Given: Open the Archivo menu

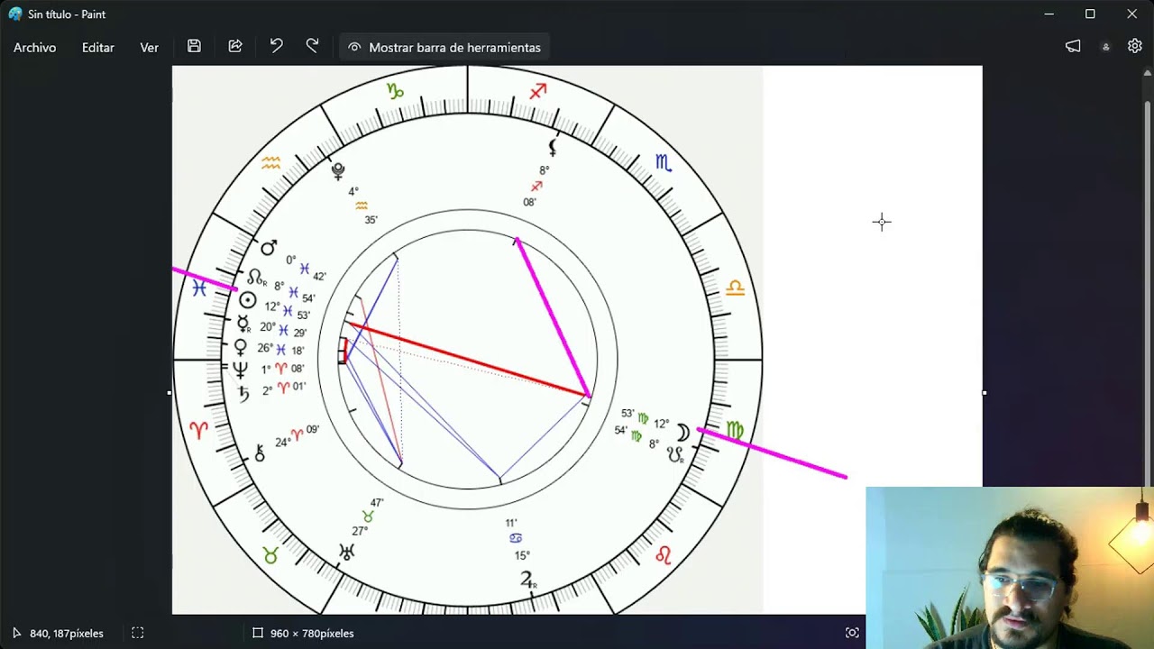Looking at the screenshot, I should (x=34, y=48).
